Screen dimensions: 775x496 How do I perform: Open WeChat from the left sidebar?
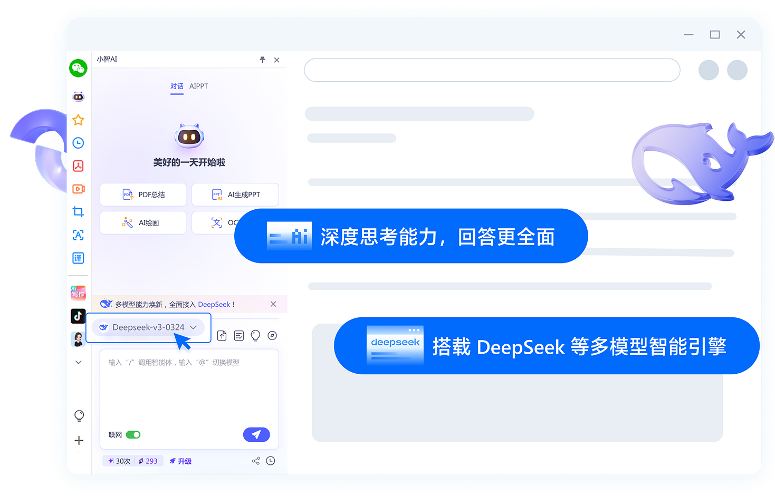coord(78,68)
